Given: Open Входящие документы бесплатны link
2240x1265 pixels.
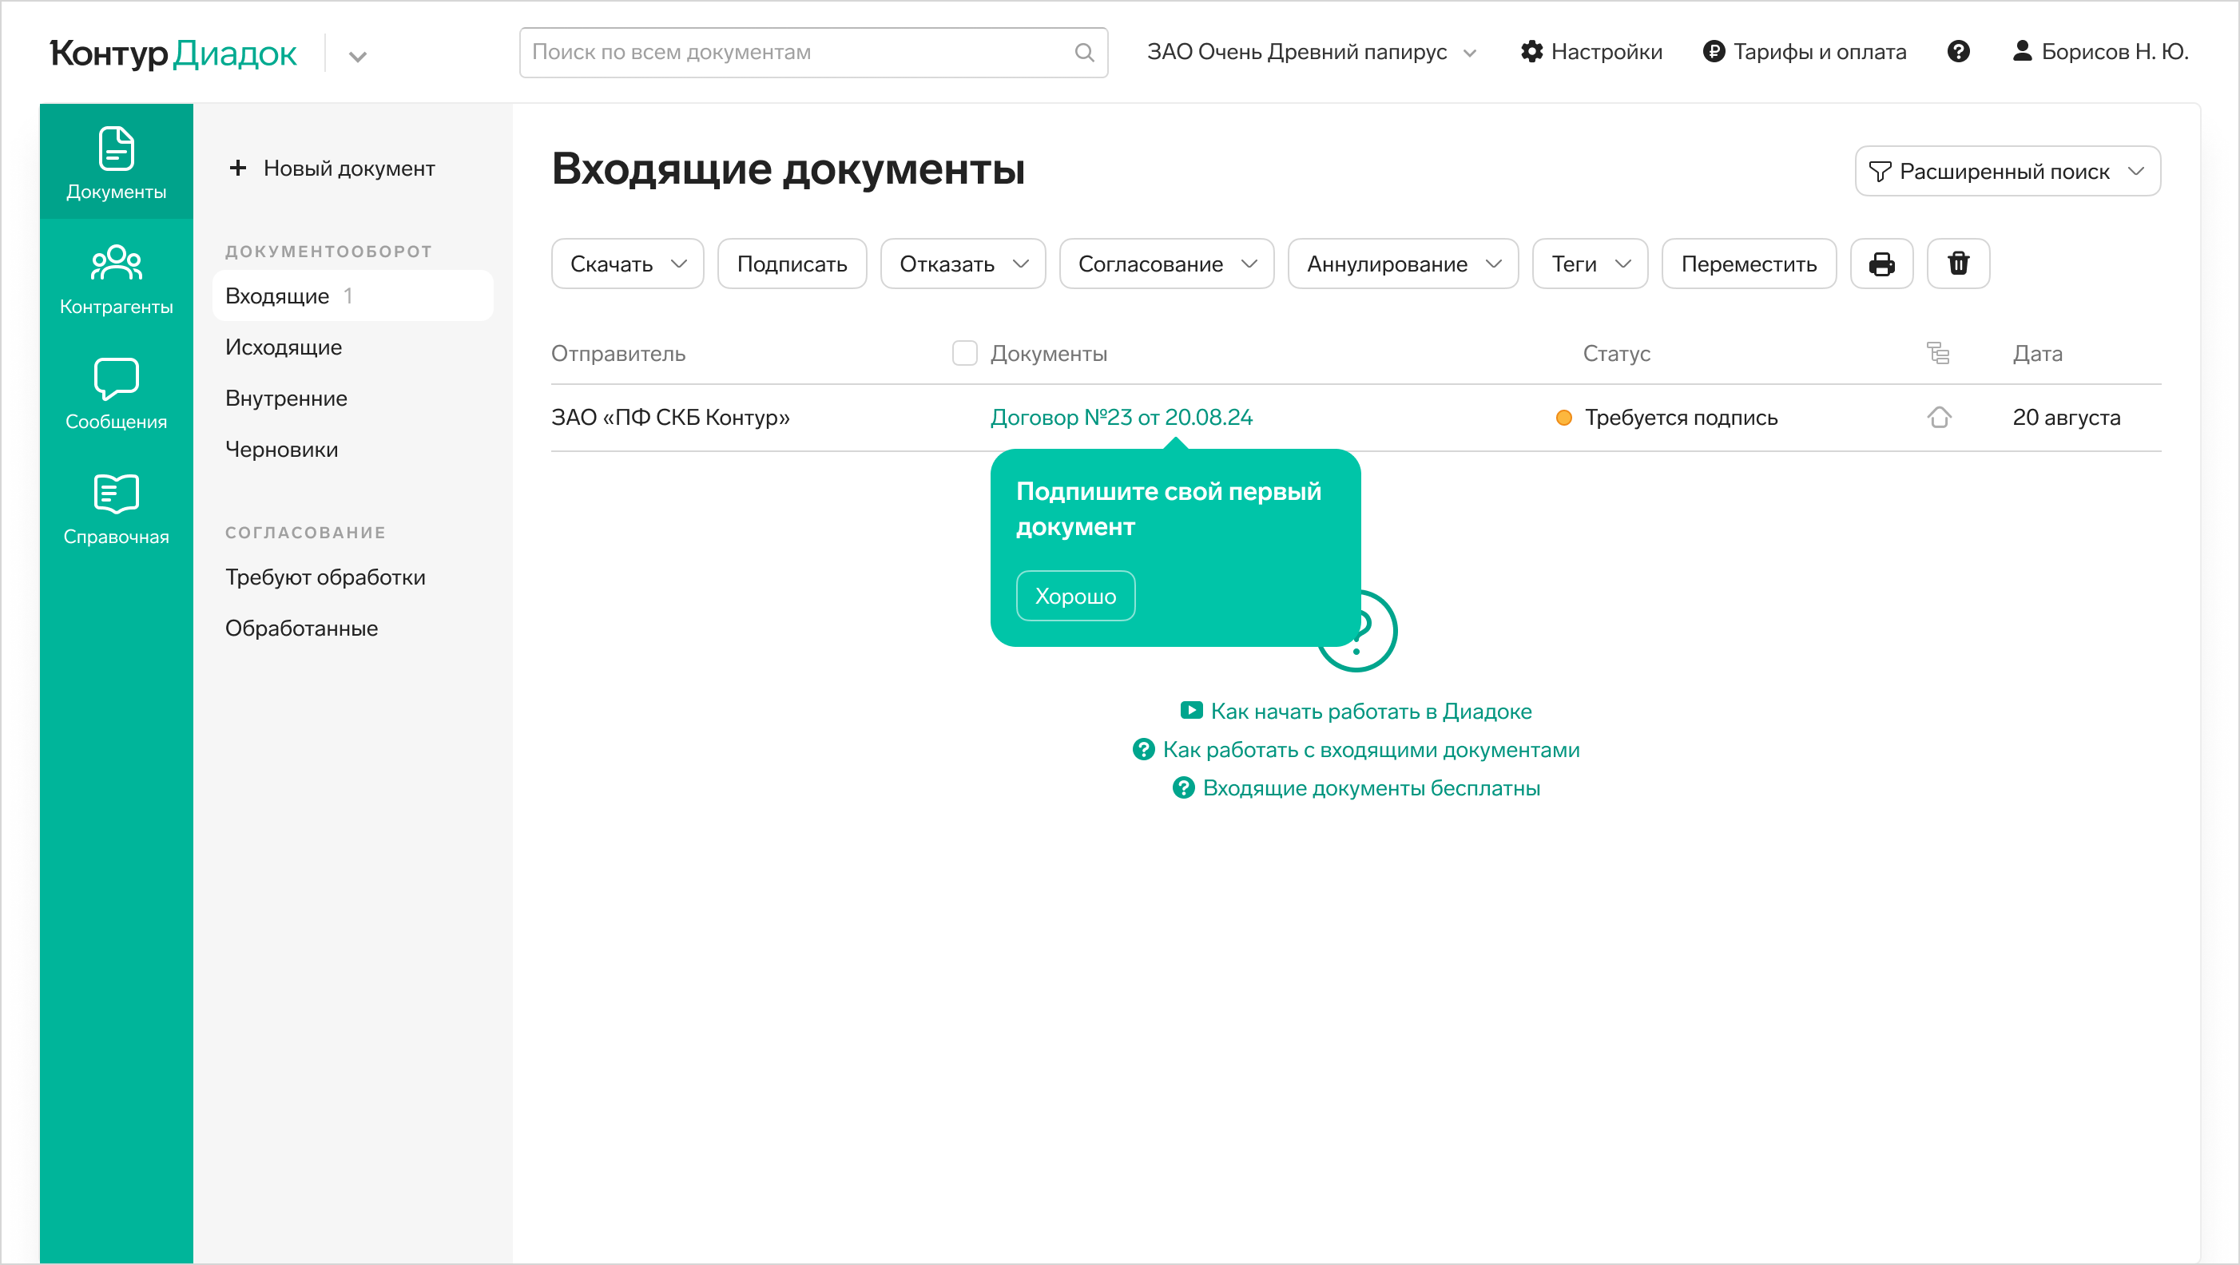Looking at the screenshot, I should pyautogui.click(x=1356, y=787).
